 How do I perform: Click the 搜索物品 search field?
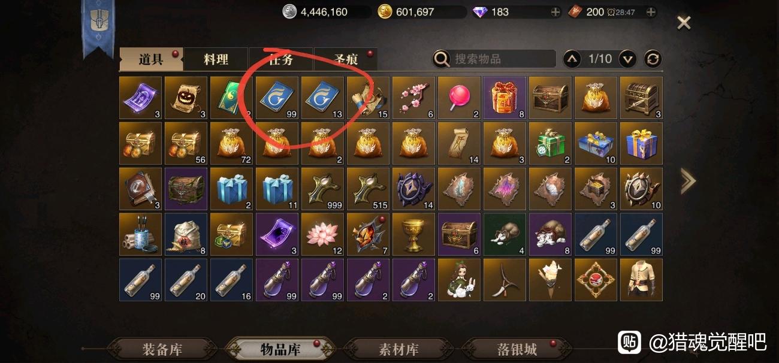[494, 59]
